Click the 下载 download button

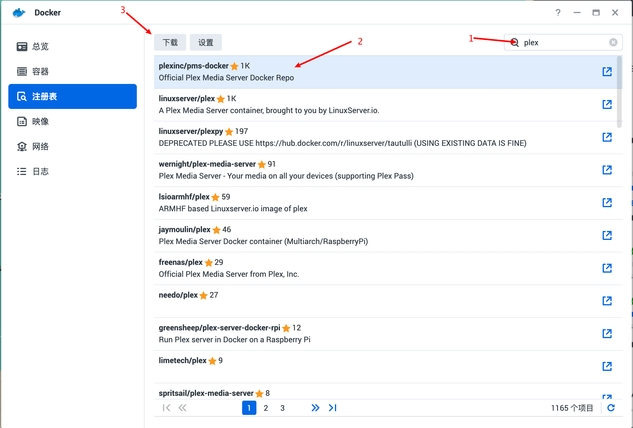click(x=170, y=42)
